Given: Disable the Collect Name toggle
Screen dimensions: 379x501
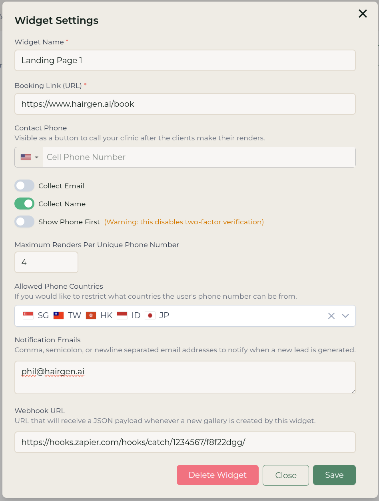Looking at the screenshot, I should (24, 204).
